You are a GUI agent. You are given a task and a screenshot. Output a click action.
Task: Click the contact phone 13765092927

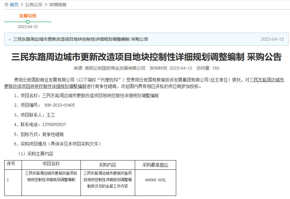click(x=54, y=125)
